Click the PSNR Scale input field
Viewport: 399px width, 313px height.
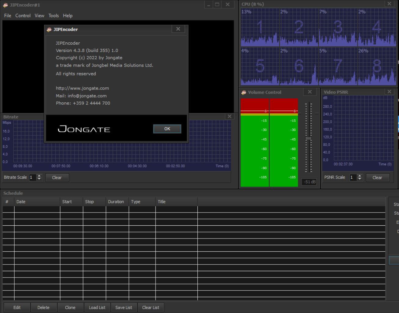point(353,177)
